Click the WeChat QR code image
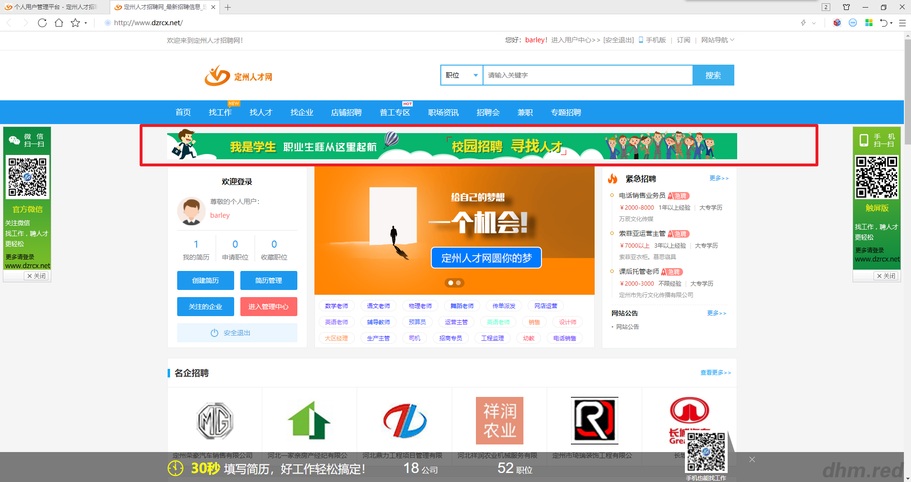Image resolution: width=911 pixels, height=482 pixels. 28,177
